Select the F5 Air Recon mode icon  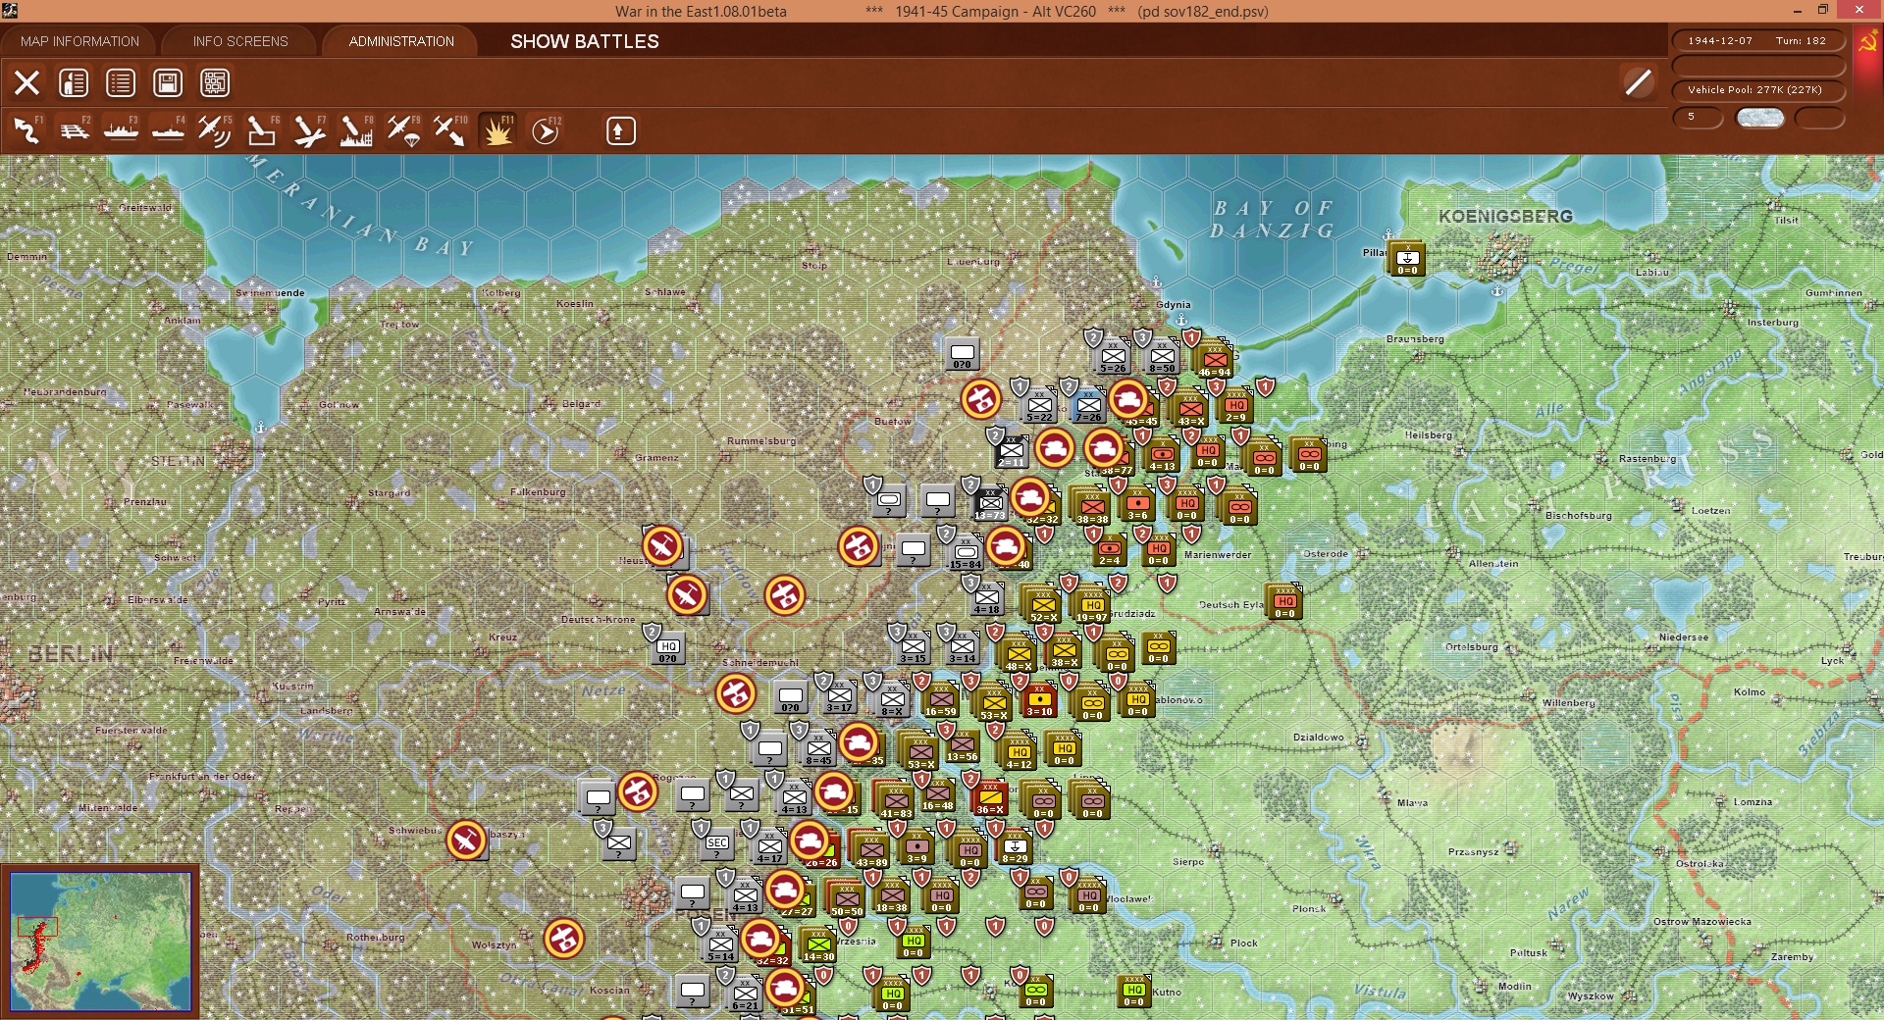215,130
